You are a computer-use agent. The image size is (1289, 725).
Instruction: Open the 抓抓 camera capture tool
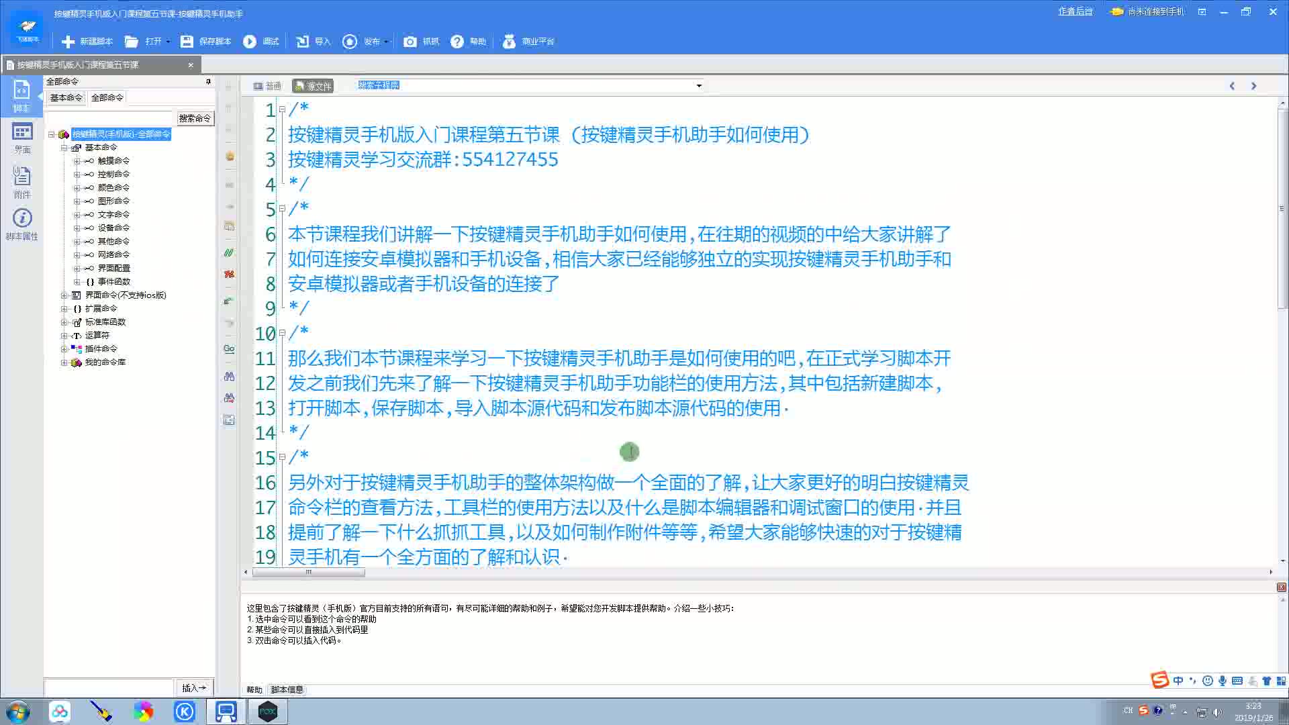(410, 42)
